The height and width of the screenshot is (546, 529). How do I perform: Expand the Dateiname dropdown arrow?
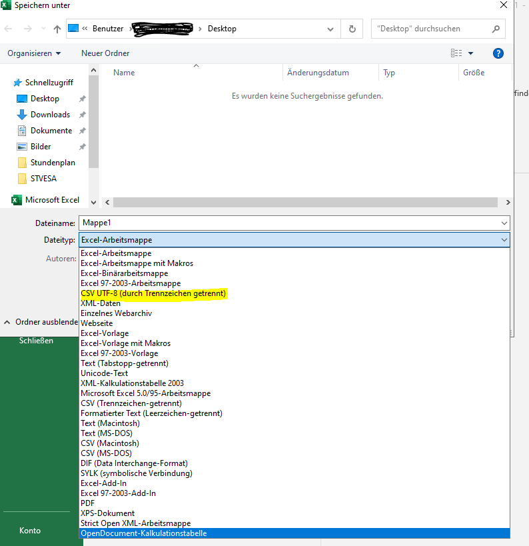click(x=504, y=223)
